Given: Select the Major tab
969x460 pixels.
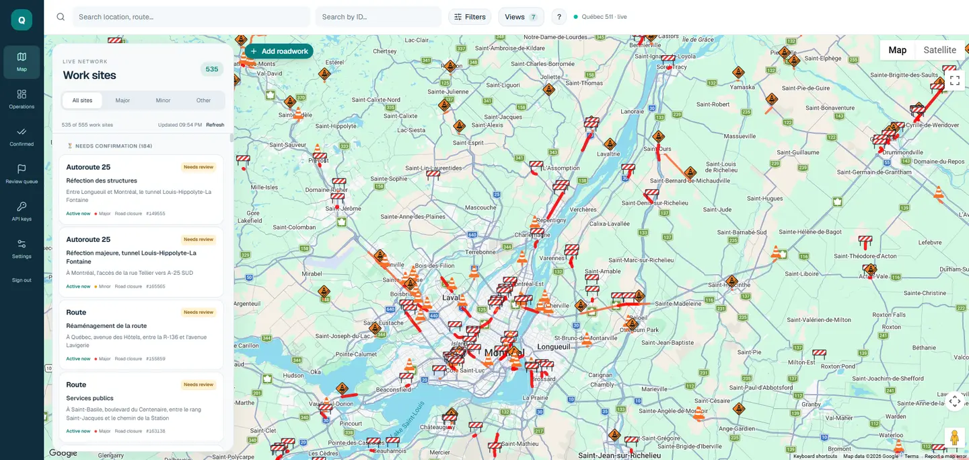Looking at the screenshot, I should pos(122,100).
